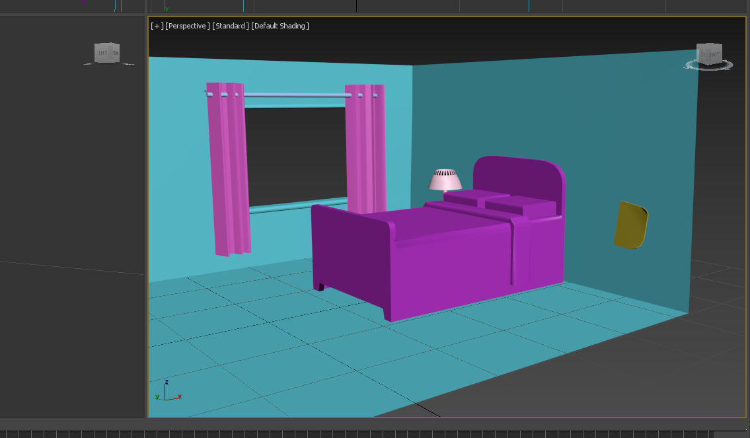
Task: Select the right pink curtain
Action: point(365,149)
